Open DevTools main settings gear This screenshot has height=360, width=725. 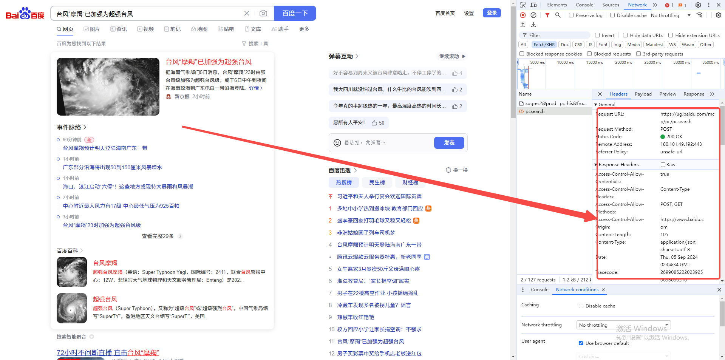pyautogui.click(x=698, y=5)
